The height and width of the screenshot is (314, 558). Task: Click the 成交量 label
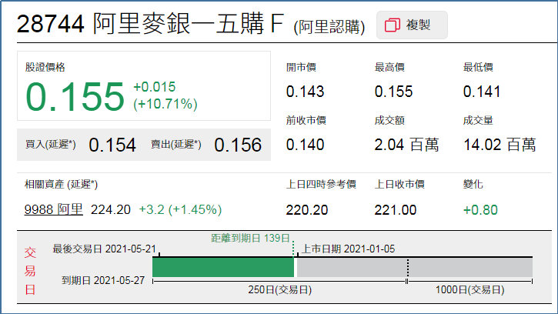point(478,120)
